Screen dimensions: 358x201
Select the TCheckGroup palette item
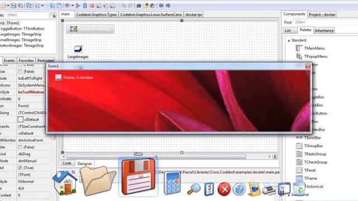(x=312, y=162)
